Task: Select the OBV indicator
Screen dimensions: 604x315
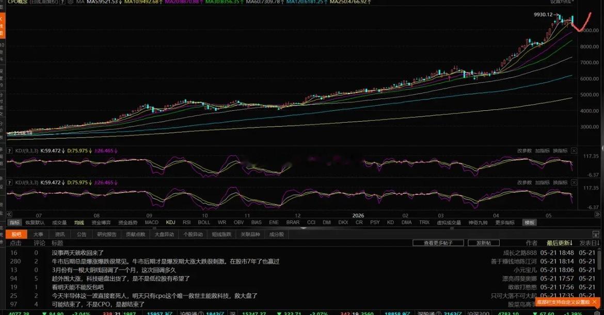Action: [239, 222]
